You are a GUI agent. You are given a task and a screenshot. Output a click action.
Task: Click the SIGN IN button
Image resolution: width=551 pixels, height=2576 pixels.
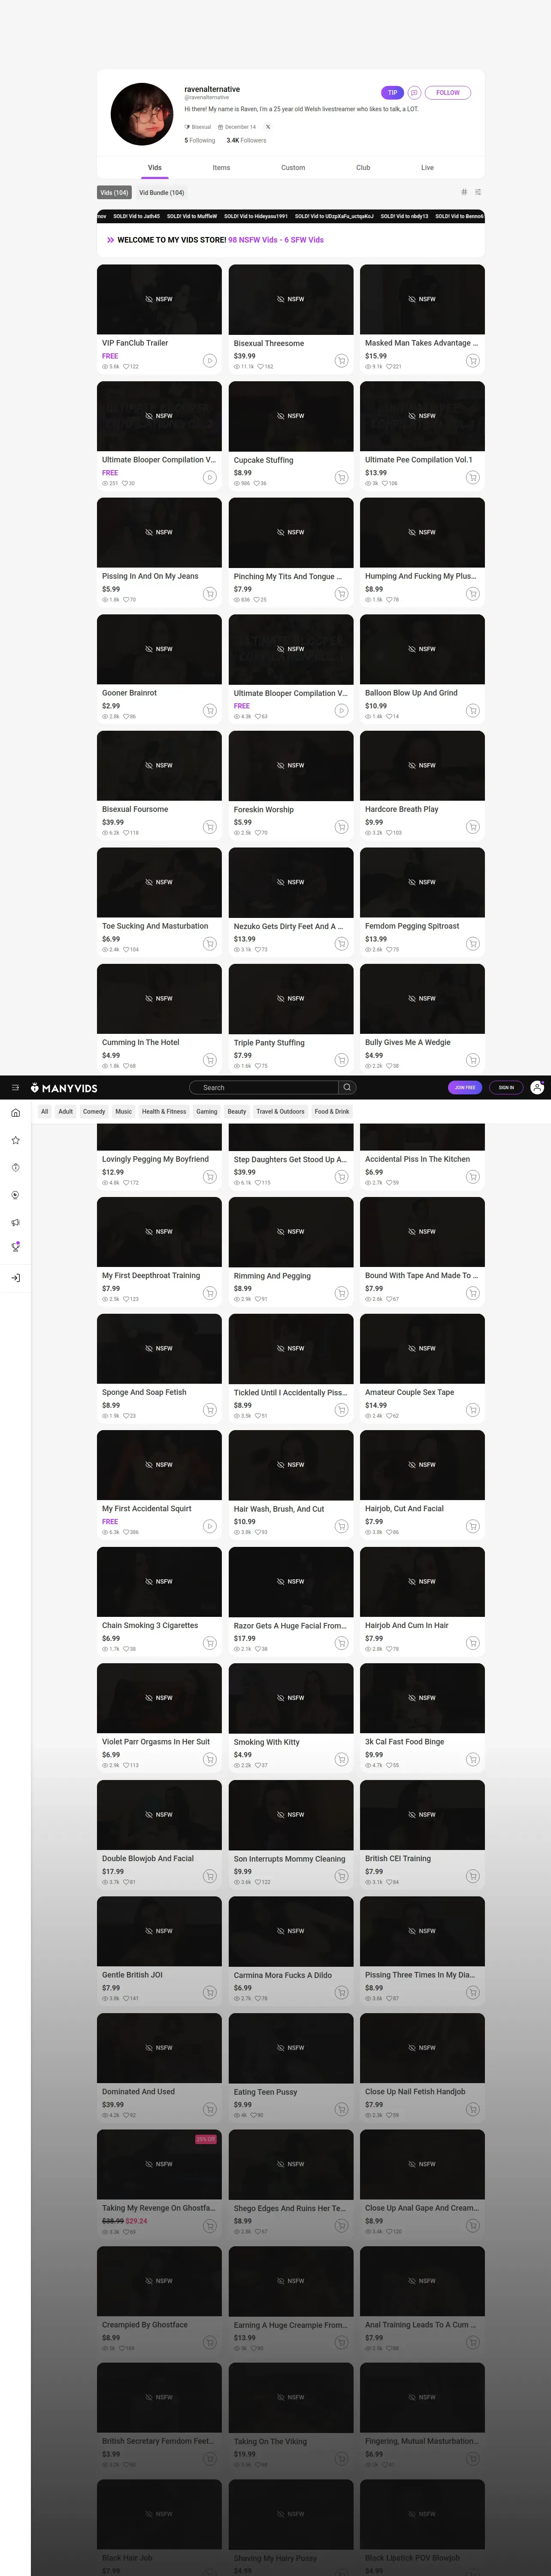pyautogui.click(x=506, y=1087)
